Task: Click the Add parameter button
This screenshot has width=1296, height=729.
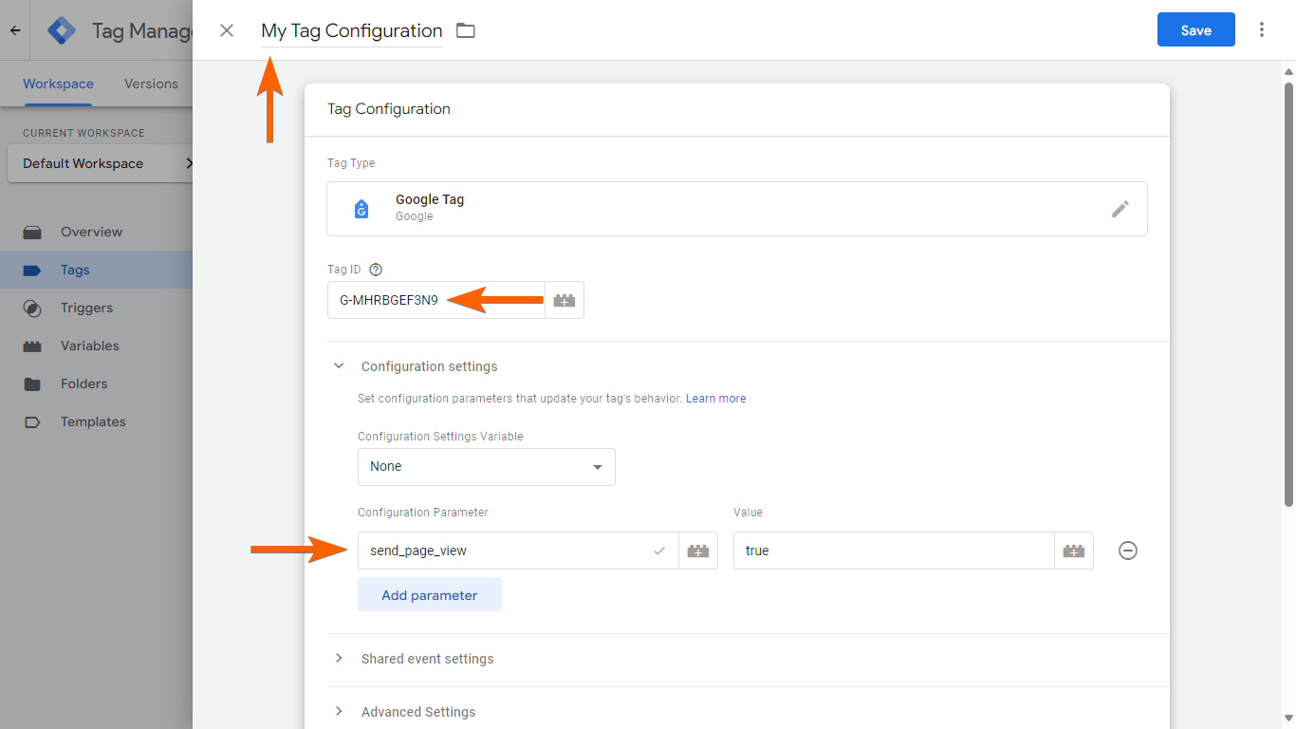Action: tap(429, 595)
